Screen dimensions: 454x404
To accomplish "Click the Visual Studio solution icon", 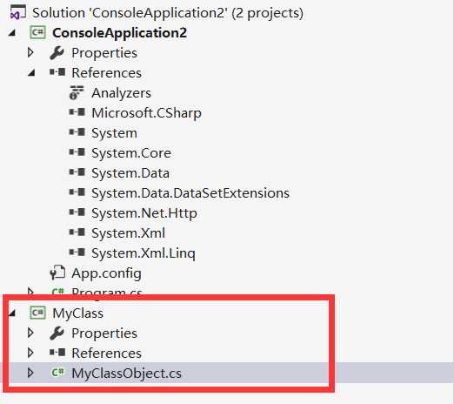I will 18,12.
